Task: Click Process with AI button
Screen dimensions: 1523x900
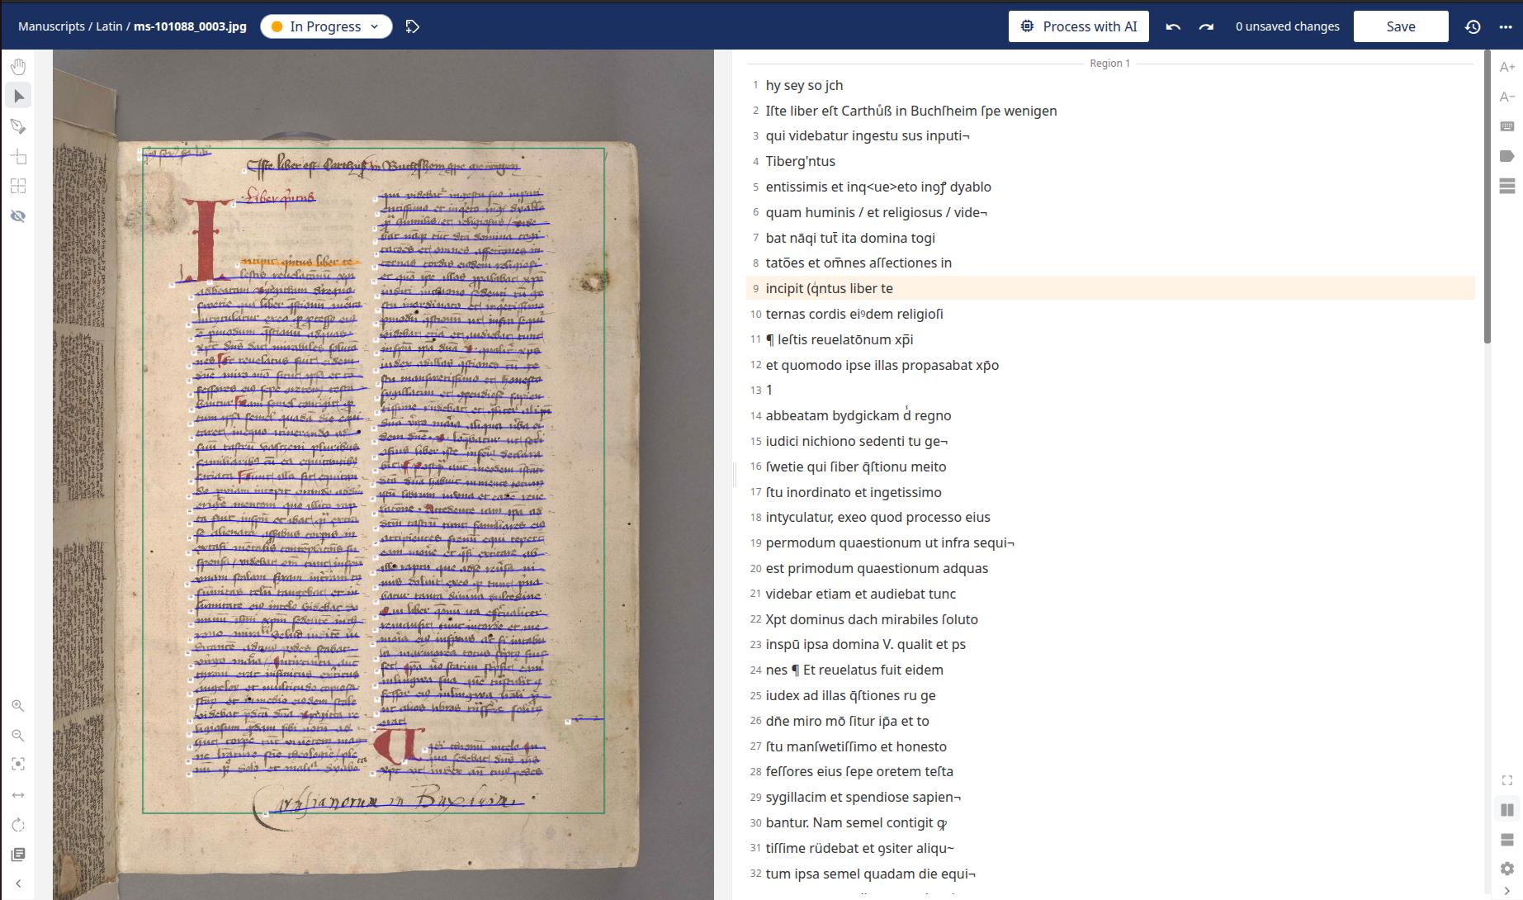Action: [1080, 26]
